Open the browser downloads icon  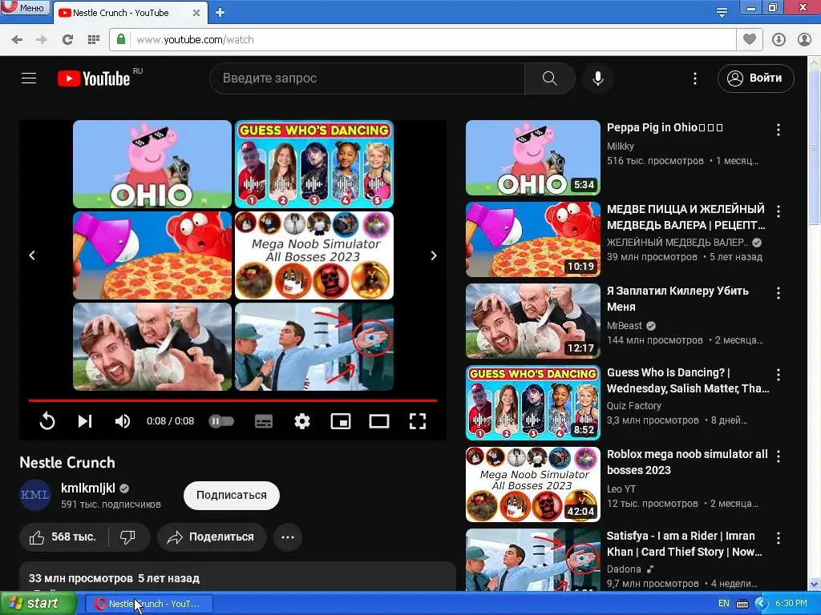(x=779, y=40)
